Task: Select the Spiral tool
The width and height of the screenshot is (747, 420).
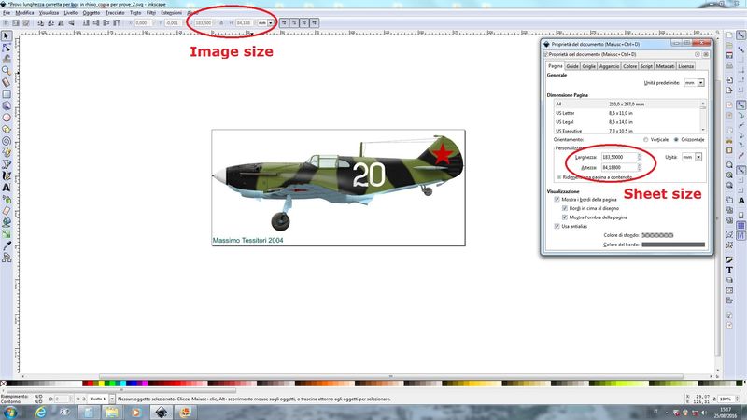Action: click(x=7, y=141)
